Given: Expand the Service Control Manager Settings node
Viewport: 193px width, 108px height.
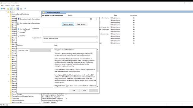Looking at the screenshot, I should [8, 96].
